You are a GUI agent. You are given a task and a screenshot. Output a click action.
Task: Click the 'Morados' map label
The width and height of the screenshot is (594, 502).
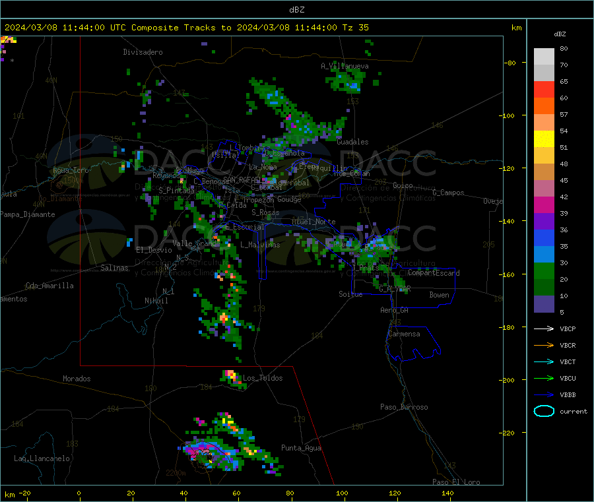point(77,379)
